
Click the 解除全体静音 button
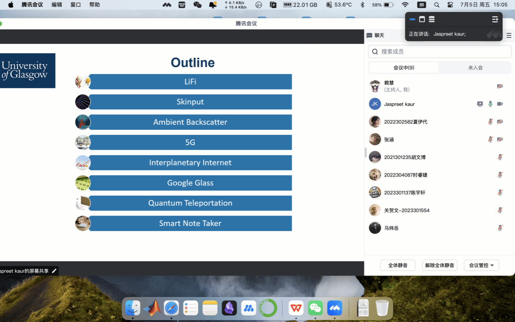coord(439,265)
